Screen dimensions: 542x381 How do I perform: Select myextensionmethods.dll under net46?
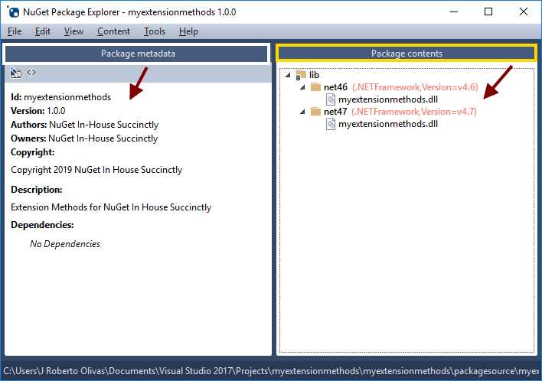click(388, 99)
